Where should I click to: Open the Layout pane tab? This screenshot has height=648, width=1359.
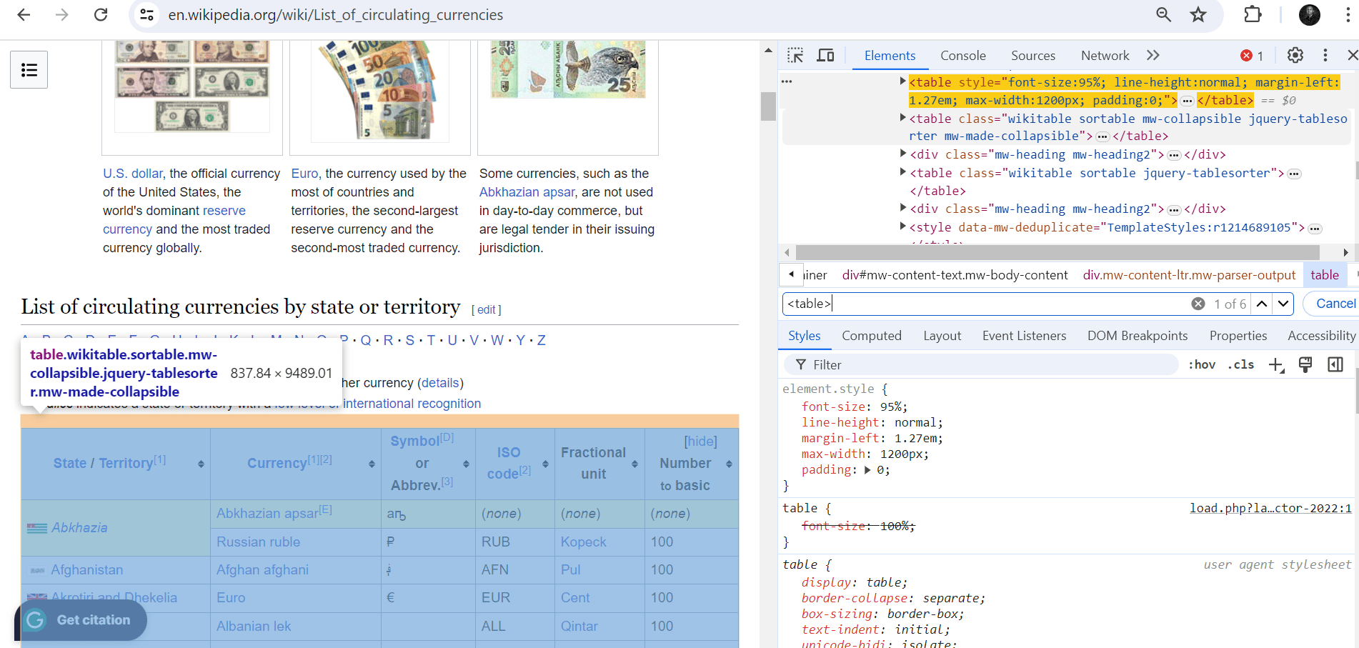942,336
